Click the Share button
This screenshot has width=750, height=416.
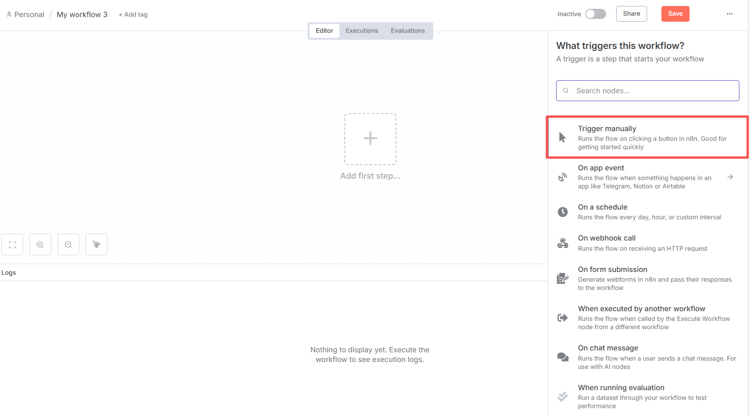pyautogui.click(x=631, y=14)
